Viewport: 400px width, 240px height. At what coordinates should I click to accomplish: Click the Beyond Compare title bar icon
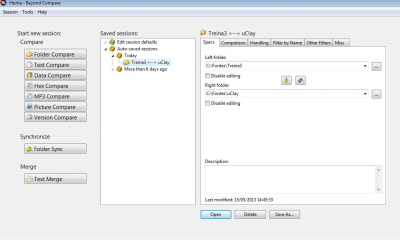[3, 3]
